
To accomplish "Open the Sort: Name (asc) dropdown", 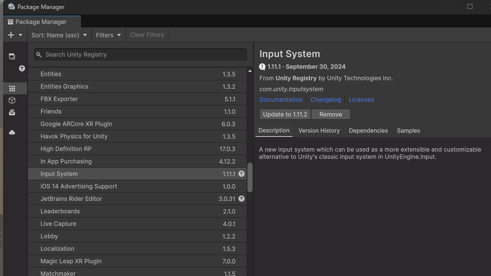I will 59,35.
